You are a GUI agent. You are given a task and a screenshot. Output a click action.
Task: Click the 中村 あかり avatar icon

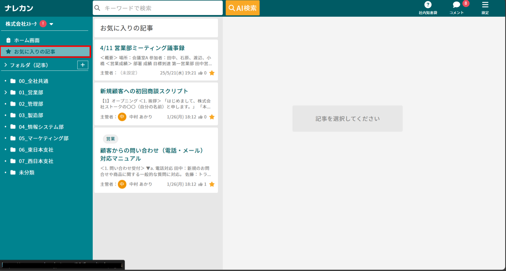[122, 117]
